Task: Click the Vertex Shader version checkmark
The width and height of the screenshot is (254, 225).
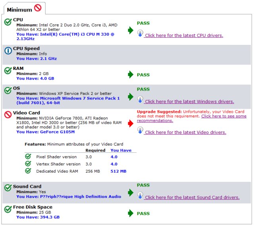Action: [x=28, y=164]
